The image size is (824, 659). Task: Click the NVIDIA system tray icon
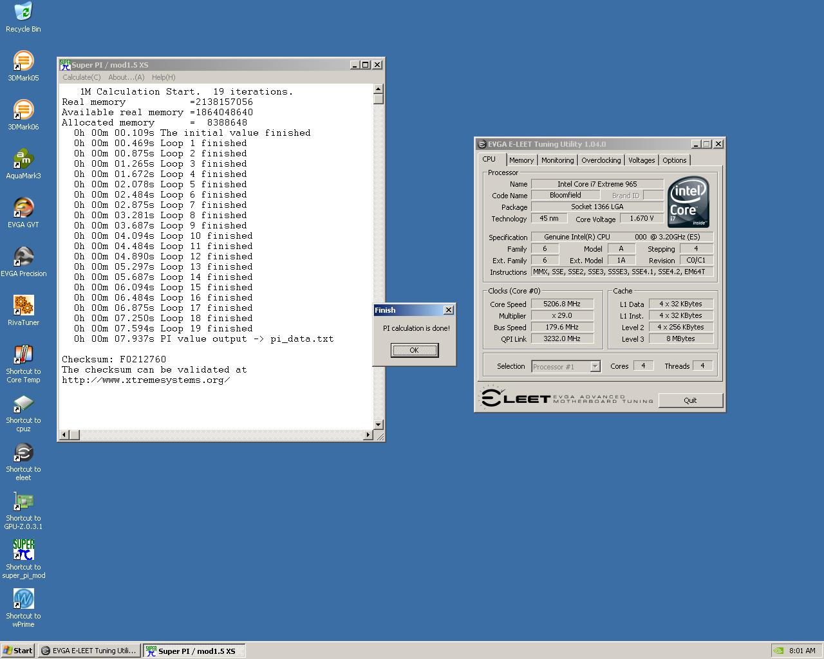779,651
